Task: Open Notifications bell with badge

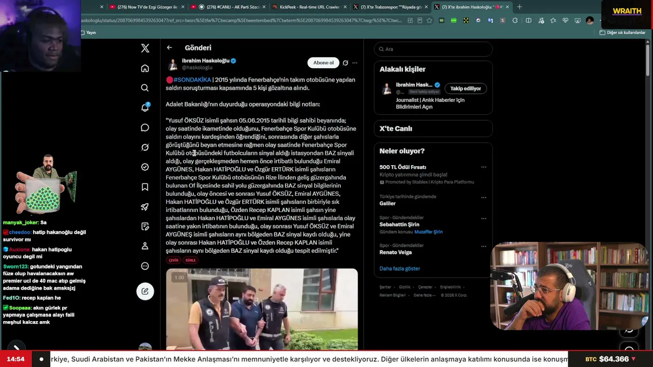Action: coord(145,108)
